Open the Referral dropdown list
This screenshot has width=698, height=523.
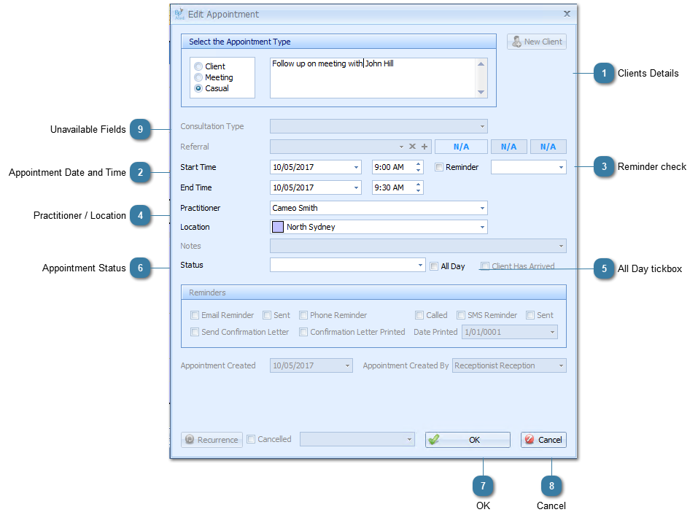[x=401, y=147]
